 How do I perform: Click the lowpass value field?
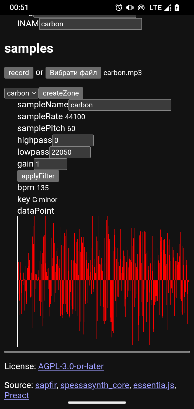point(70,152)
